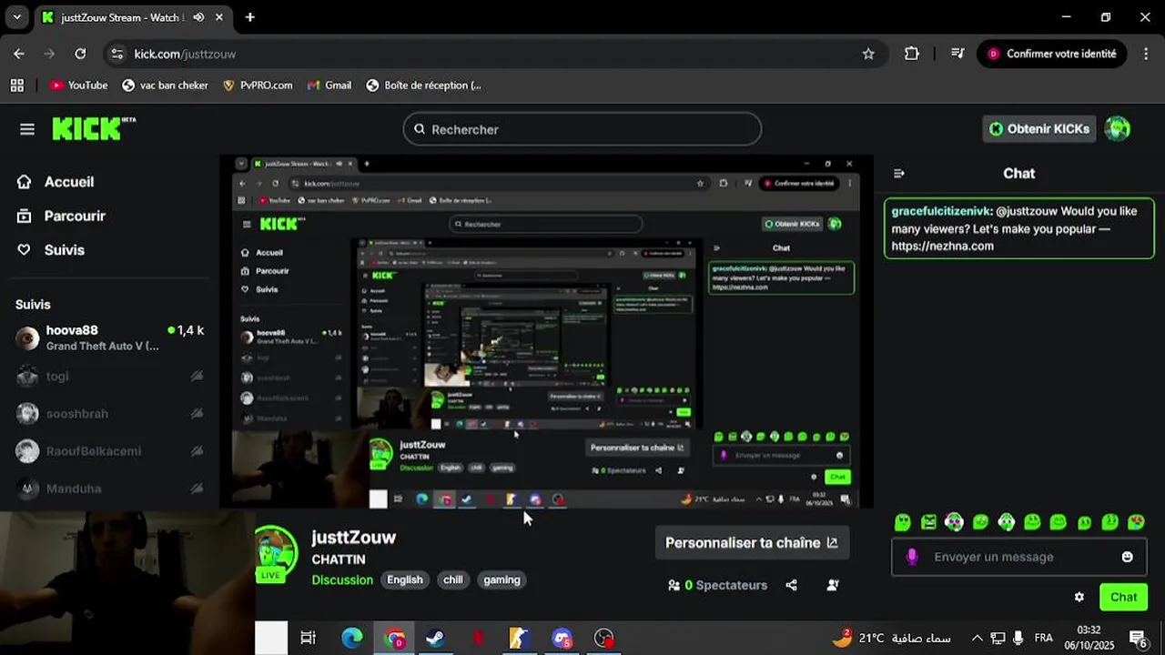
Task: Open Task View in taskbar
Action: point(308,639)
